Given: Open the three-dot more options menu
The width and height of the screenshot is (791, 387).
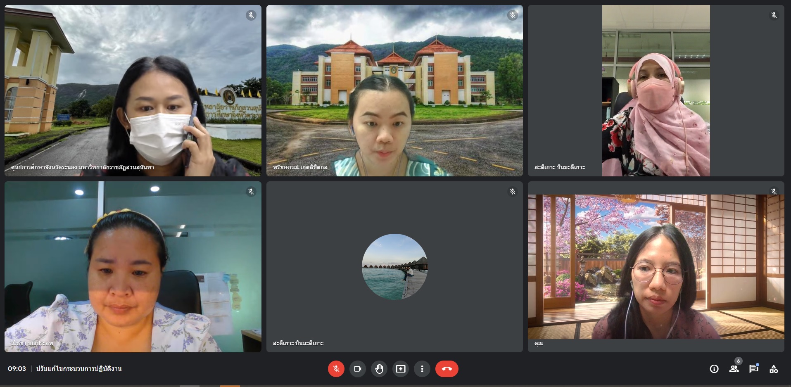Looking at the screenshot, I should click(422, 369).
